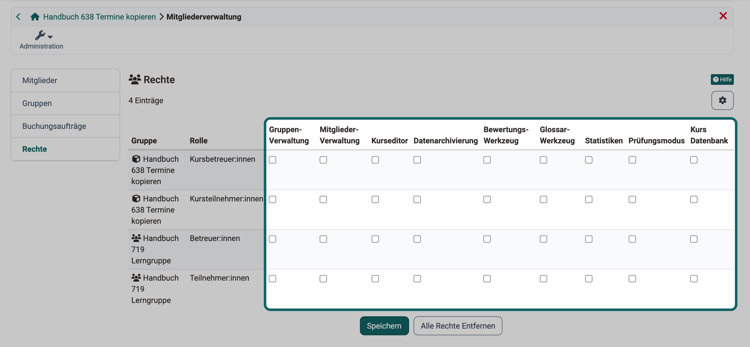Enable Bewertungs-Werkzeug for Betreuer:innen
The height and width of the screenshot is (347, 750).
point(487,239)
